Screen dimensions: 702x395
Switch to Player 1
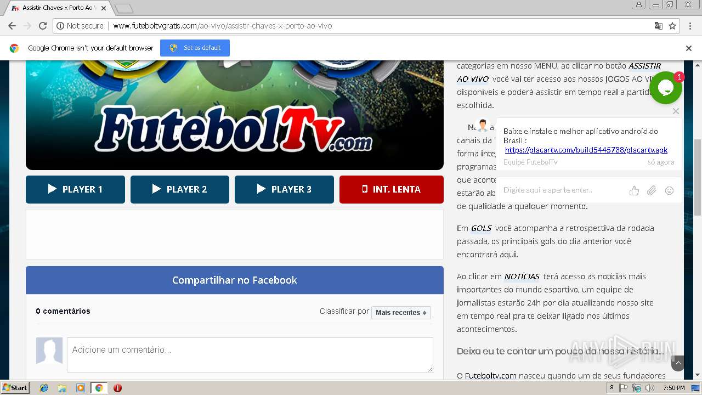tap(75, 189)
